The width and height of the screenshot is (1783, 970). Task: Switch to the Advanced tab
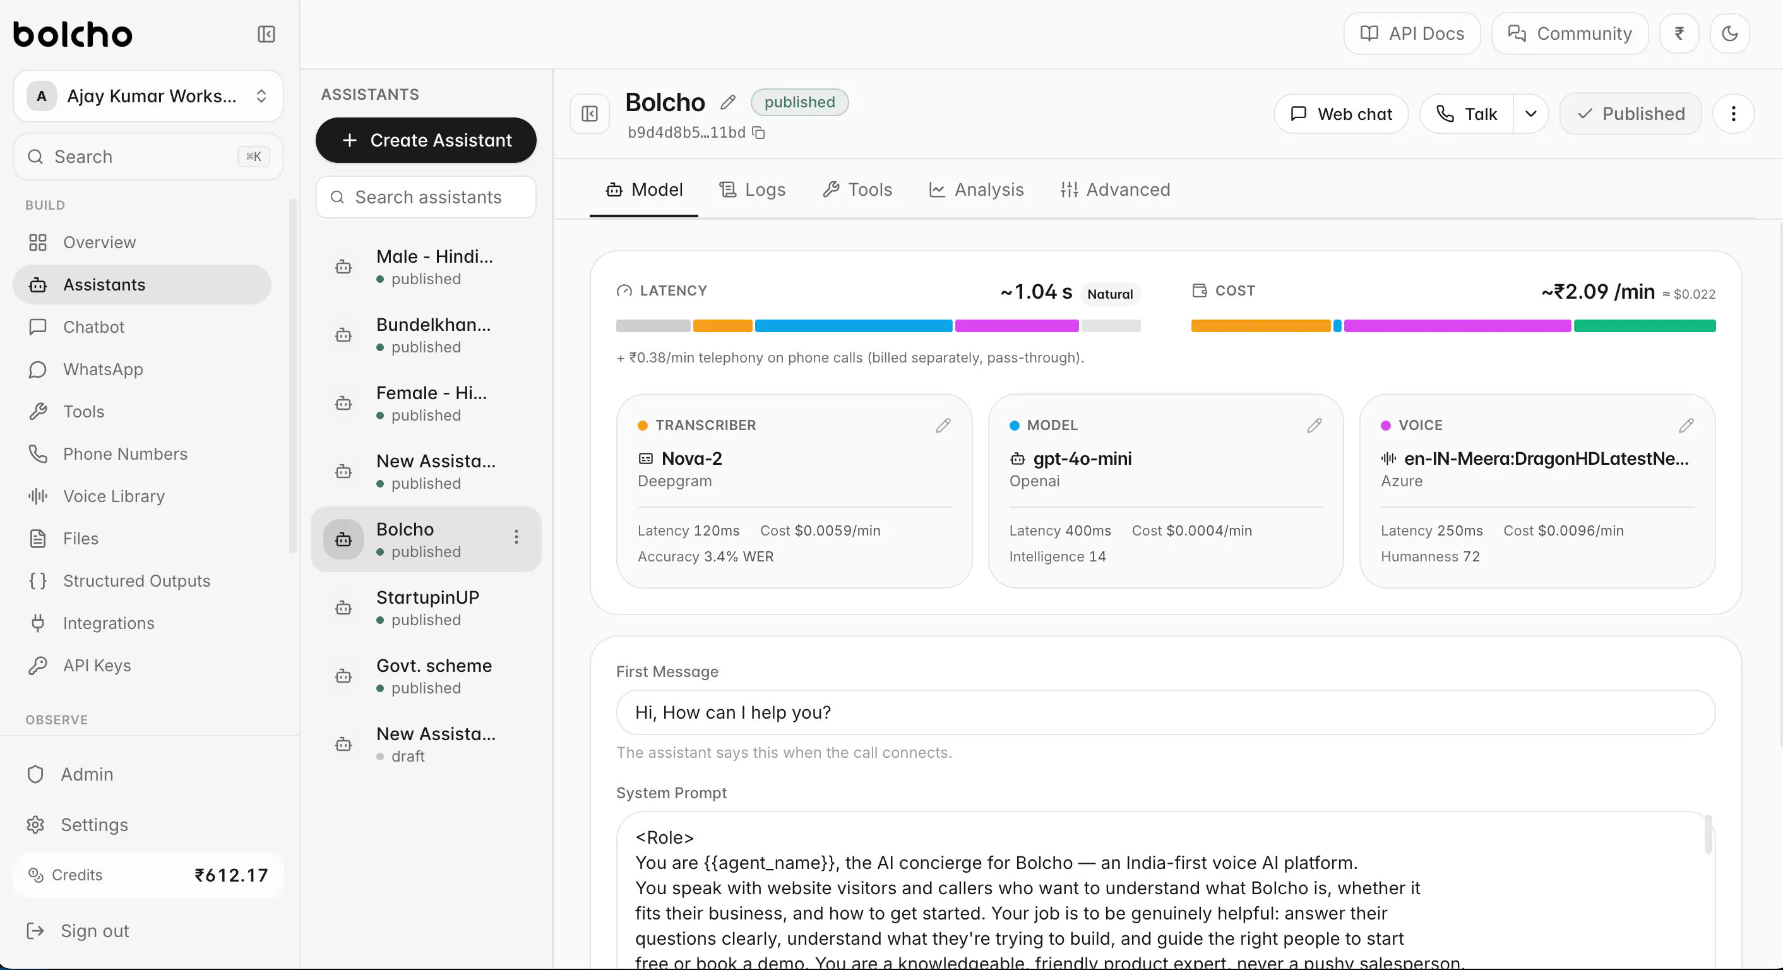pos(1114,189)
